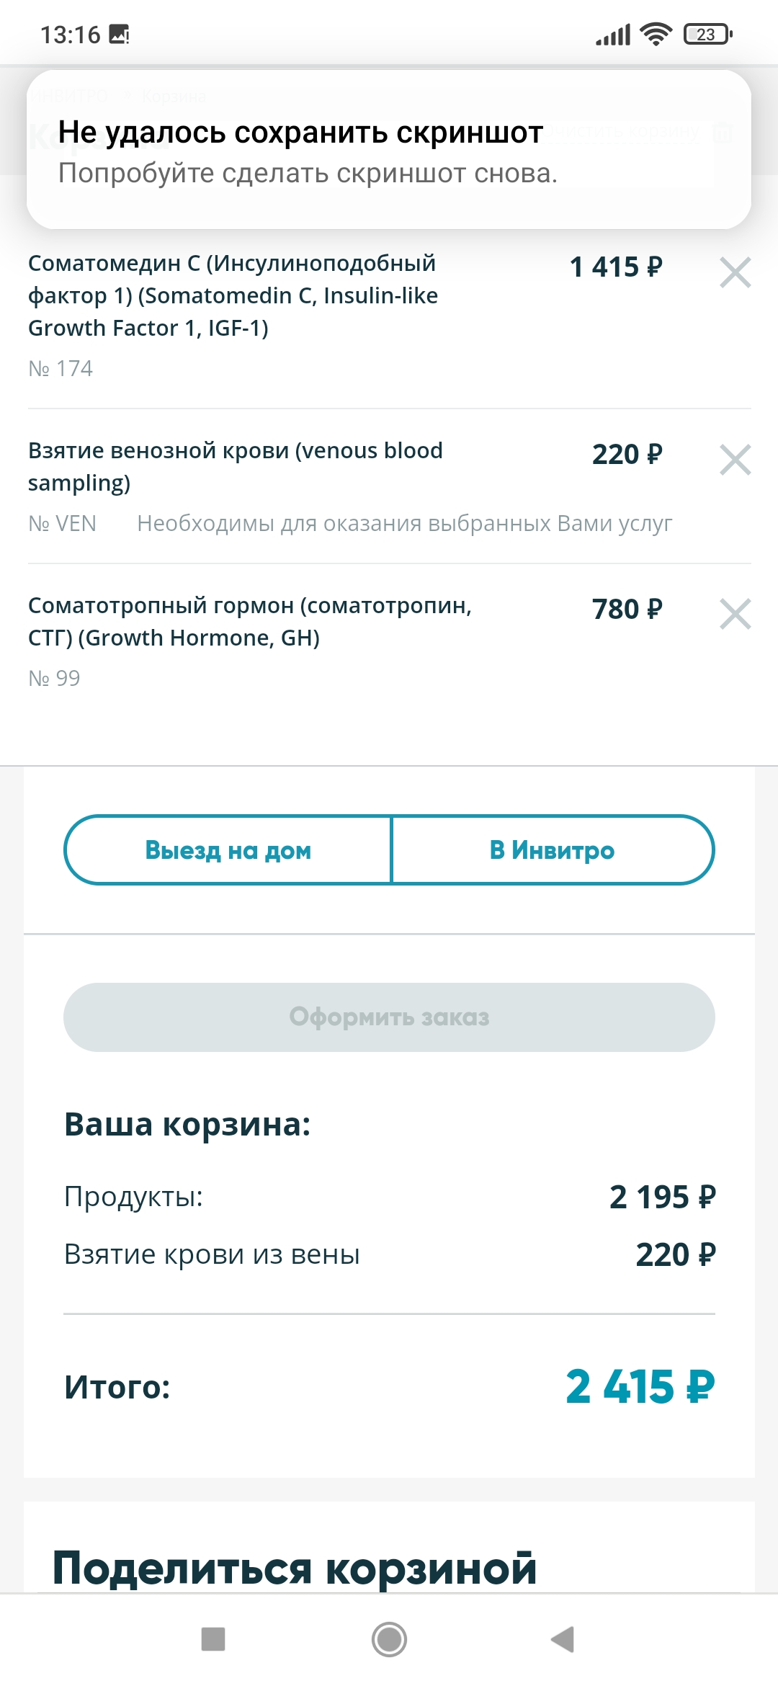Tap the battery indicator icon
778x1686 pixels.
(707, 34)
